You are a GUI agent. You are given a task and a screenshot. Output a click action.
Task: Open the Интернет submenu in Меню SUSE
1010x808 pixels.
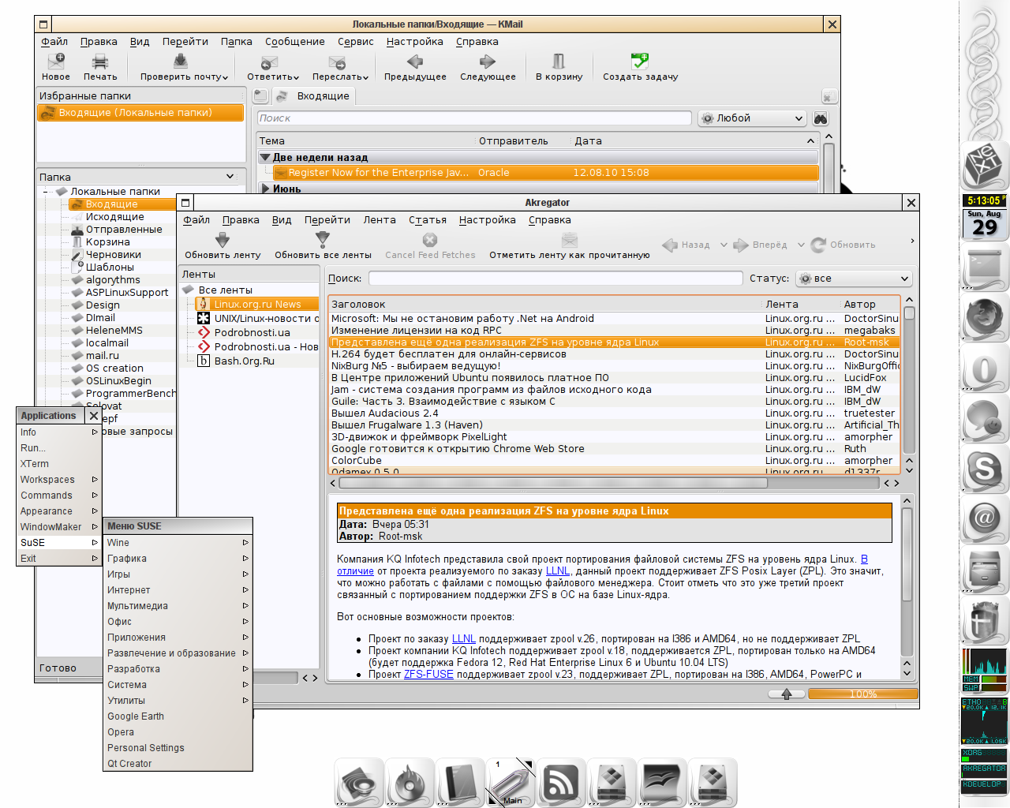[x=178, y=590]
